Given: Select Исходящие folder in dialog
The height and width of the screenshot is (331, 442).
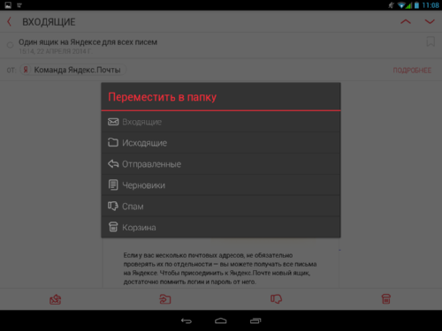Looking at the screenshot, I should coord(221,143).
